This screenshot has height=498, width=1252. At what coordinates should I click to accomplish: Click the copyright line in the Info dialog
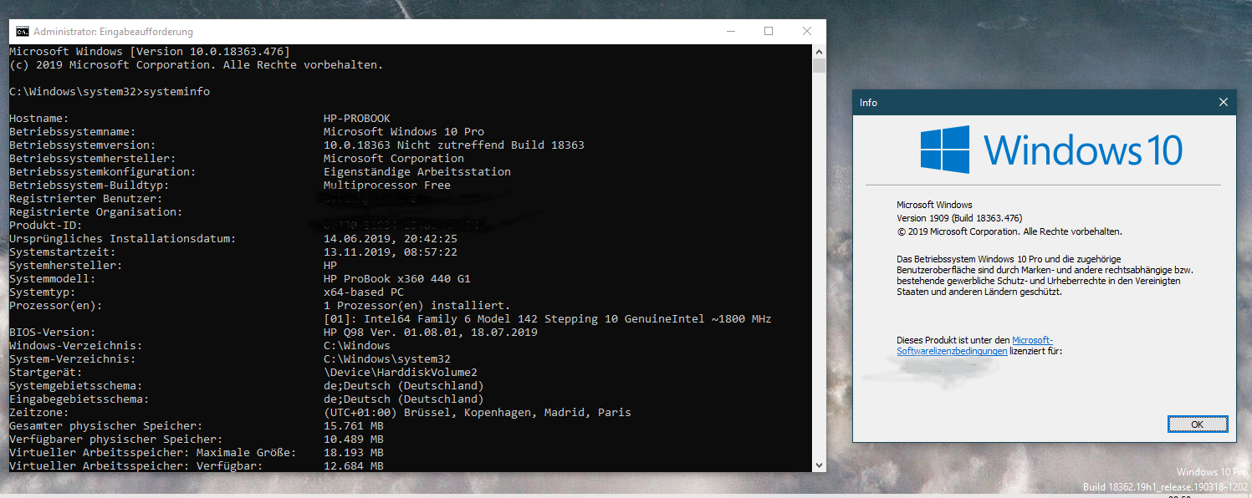[x=1009, y=231]
